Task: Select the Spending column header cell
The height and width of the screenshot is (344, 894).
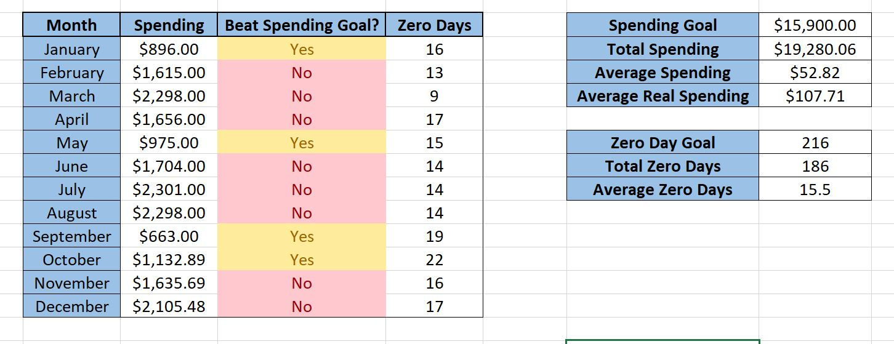Action: 169,25
